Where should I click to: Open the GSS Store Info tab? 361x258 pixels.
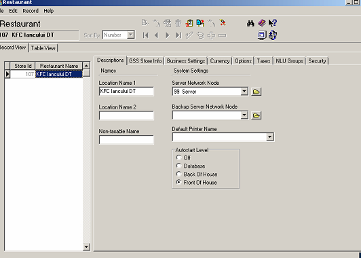pos(145,61)
